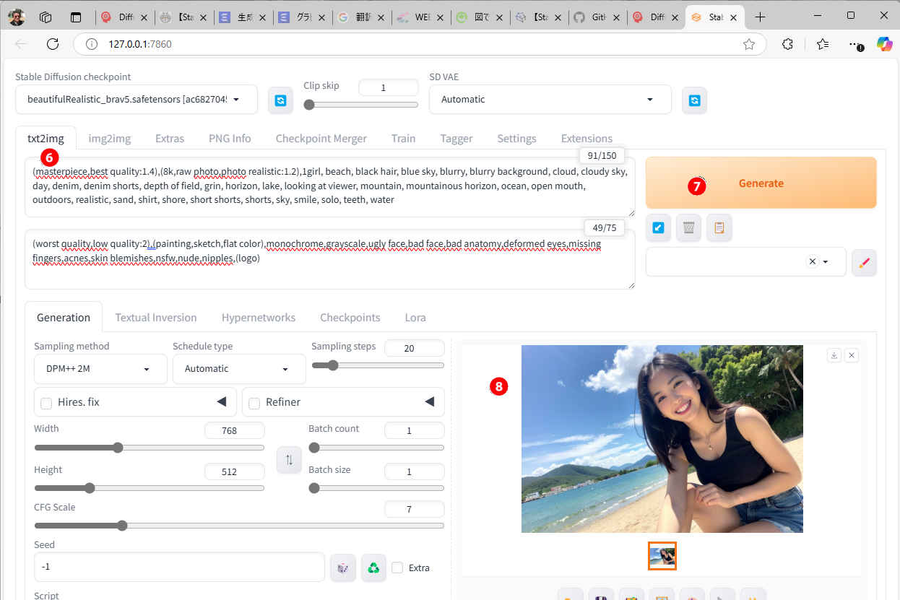Open the Lora tab
Screen dimensions: 900x600
tap(415, 317)
